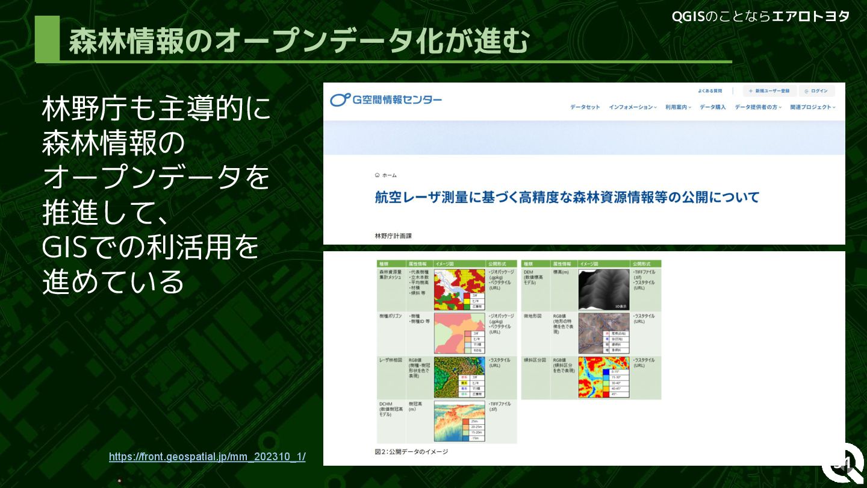Click the 傾斜区分図 slope map image

tap(604, 377)
